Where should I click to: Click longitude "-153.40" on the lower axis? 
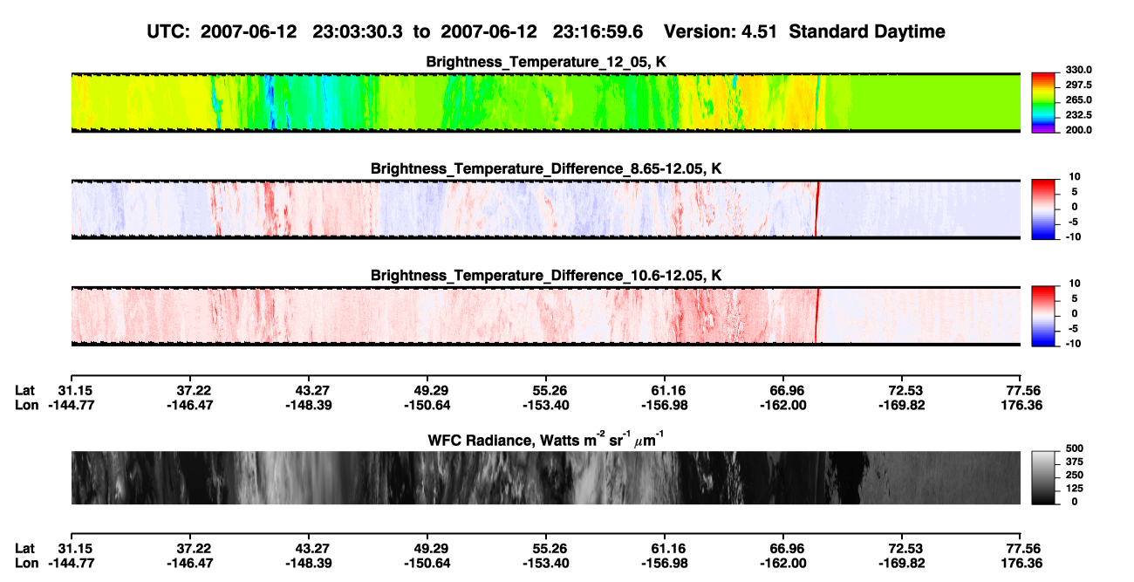tap(547, 565)
